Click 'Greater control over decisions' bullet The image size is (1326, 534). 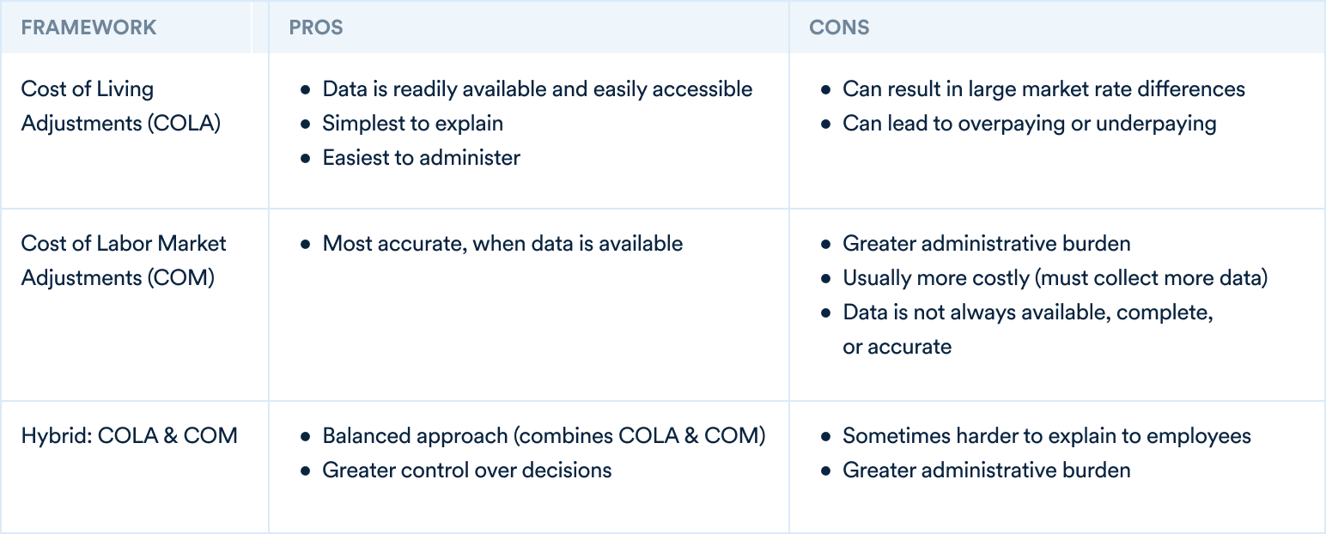(467, 470)
